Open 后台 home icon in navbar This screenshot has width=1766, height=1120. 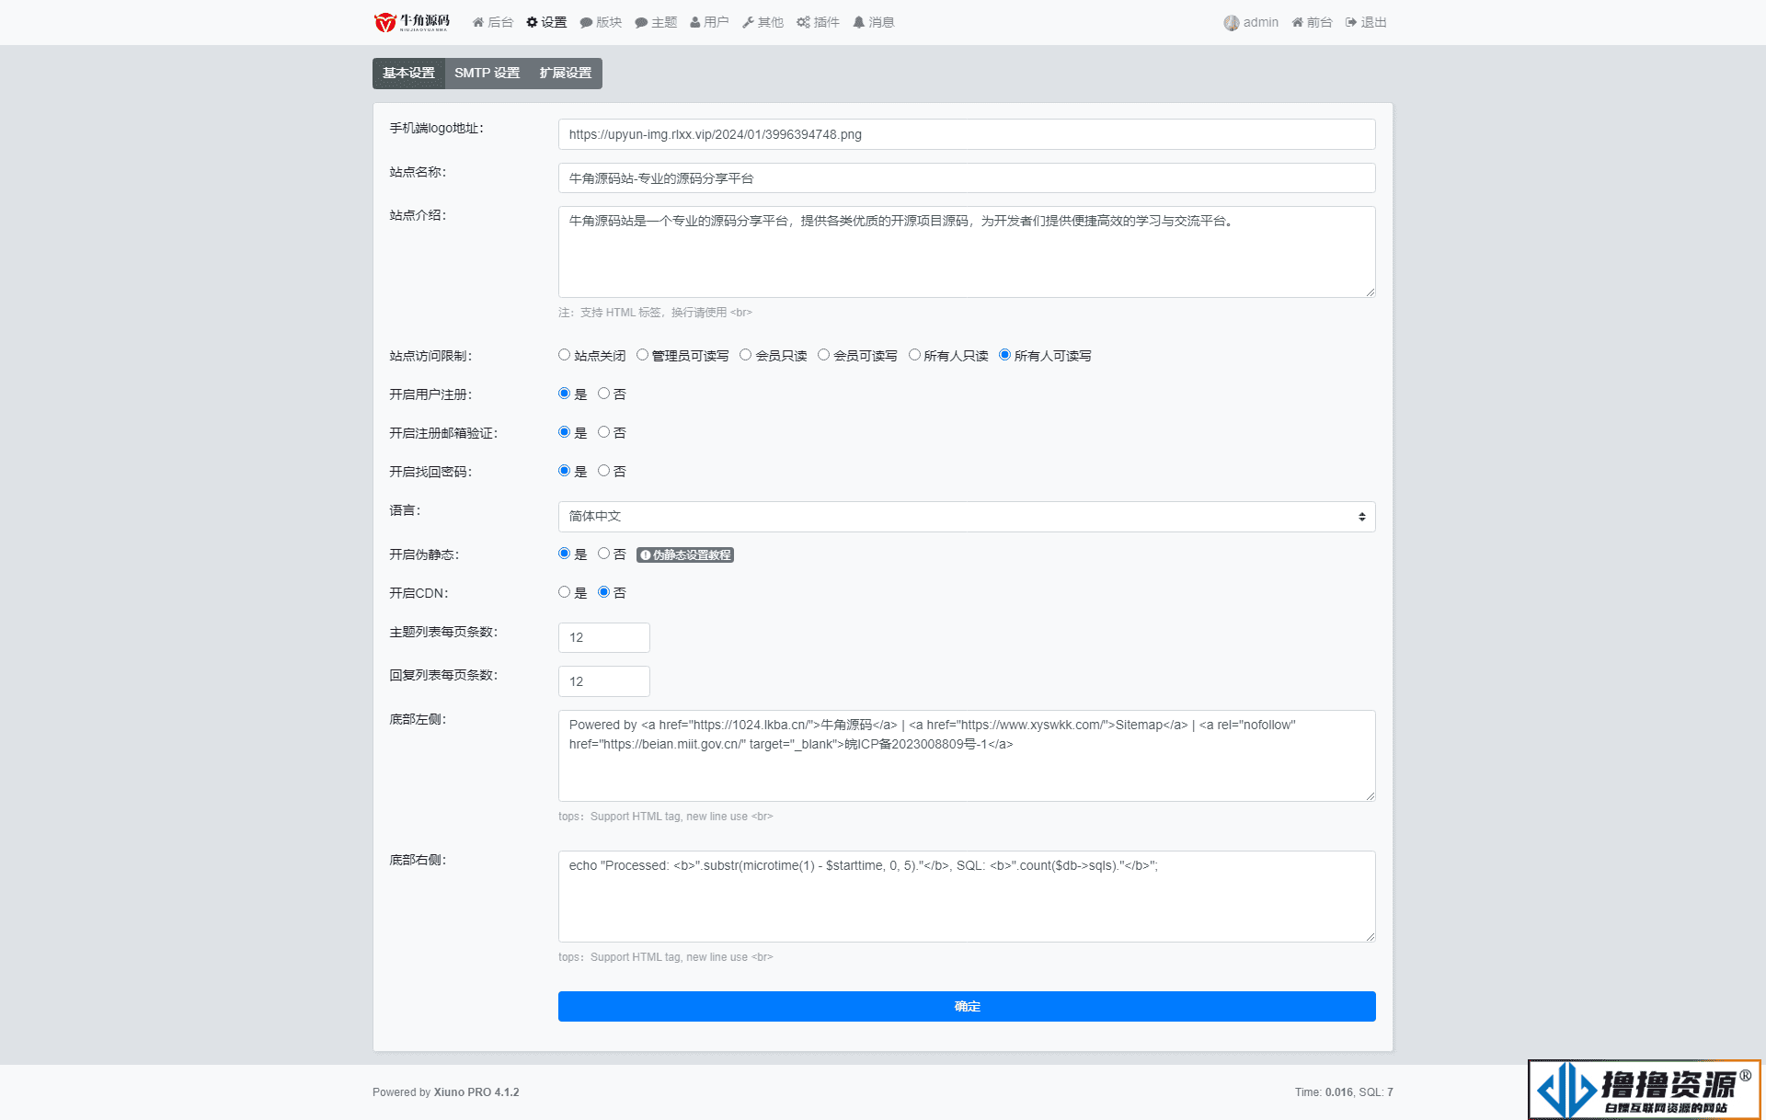pos(492,22)
